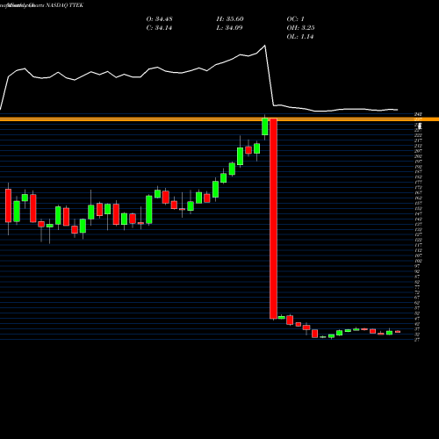
Task: Click the OC: 1 reading
Action: (x=295, y=19)
